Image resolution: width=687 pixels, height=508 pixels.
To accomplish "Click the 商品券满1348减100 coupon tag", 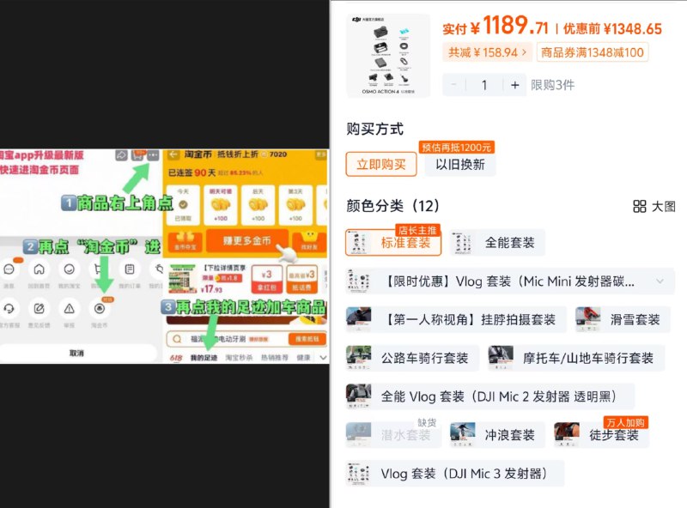I will tap(593, 52).
